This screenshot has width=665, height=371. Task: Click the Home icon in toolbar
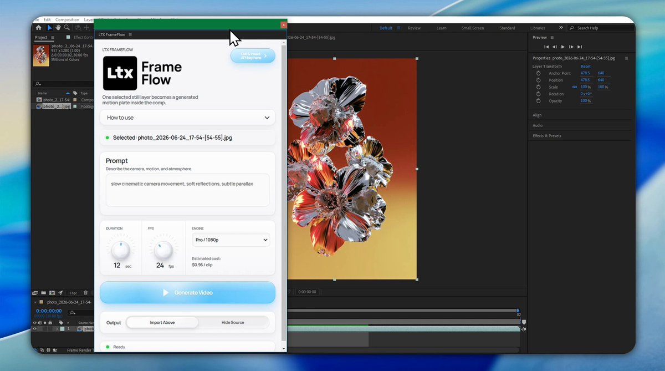[x=38, y=27]
